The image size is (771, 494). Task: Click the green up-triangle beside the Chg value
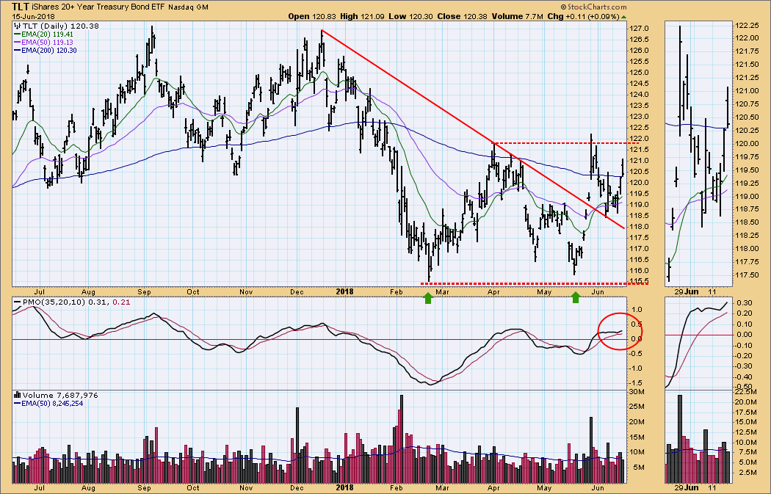click(x=624, y=17)
